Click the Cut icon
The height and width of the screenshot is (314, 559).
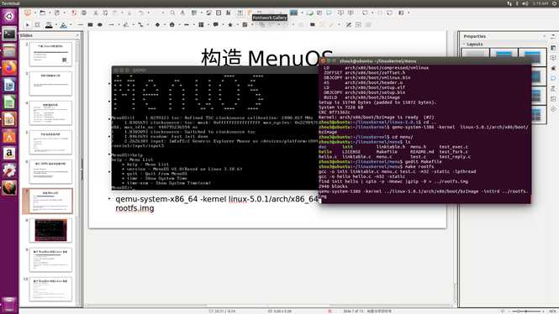coord(96,13)
